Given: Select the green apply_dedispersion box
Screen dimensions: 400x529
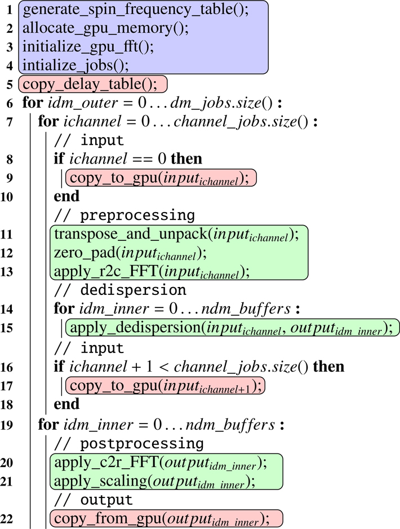Looking at the screenshot, I should tap(232, 327).
